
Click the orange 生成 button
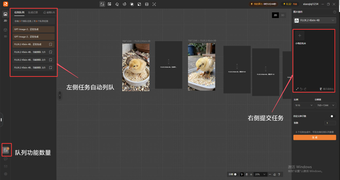pos(314,137)
